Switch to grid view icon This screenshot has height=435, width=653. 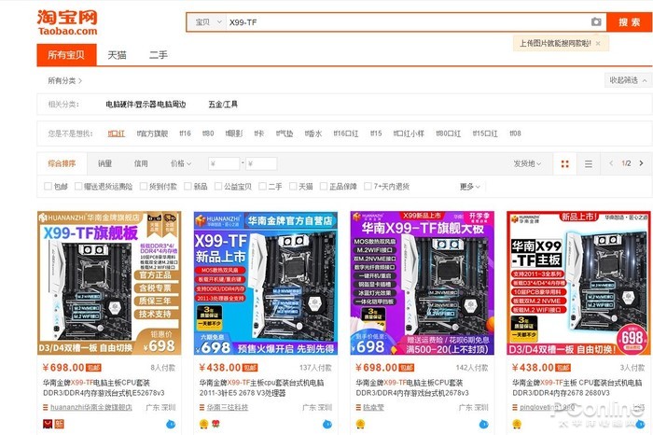click(x=564, y=163)
